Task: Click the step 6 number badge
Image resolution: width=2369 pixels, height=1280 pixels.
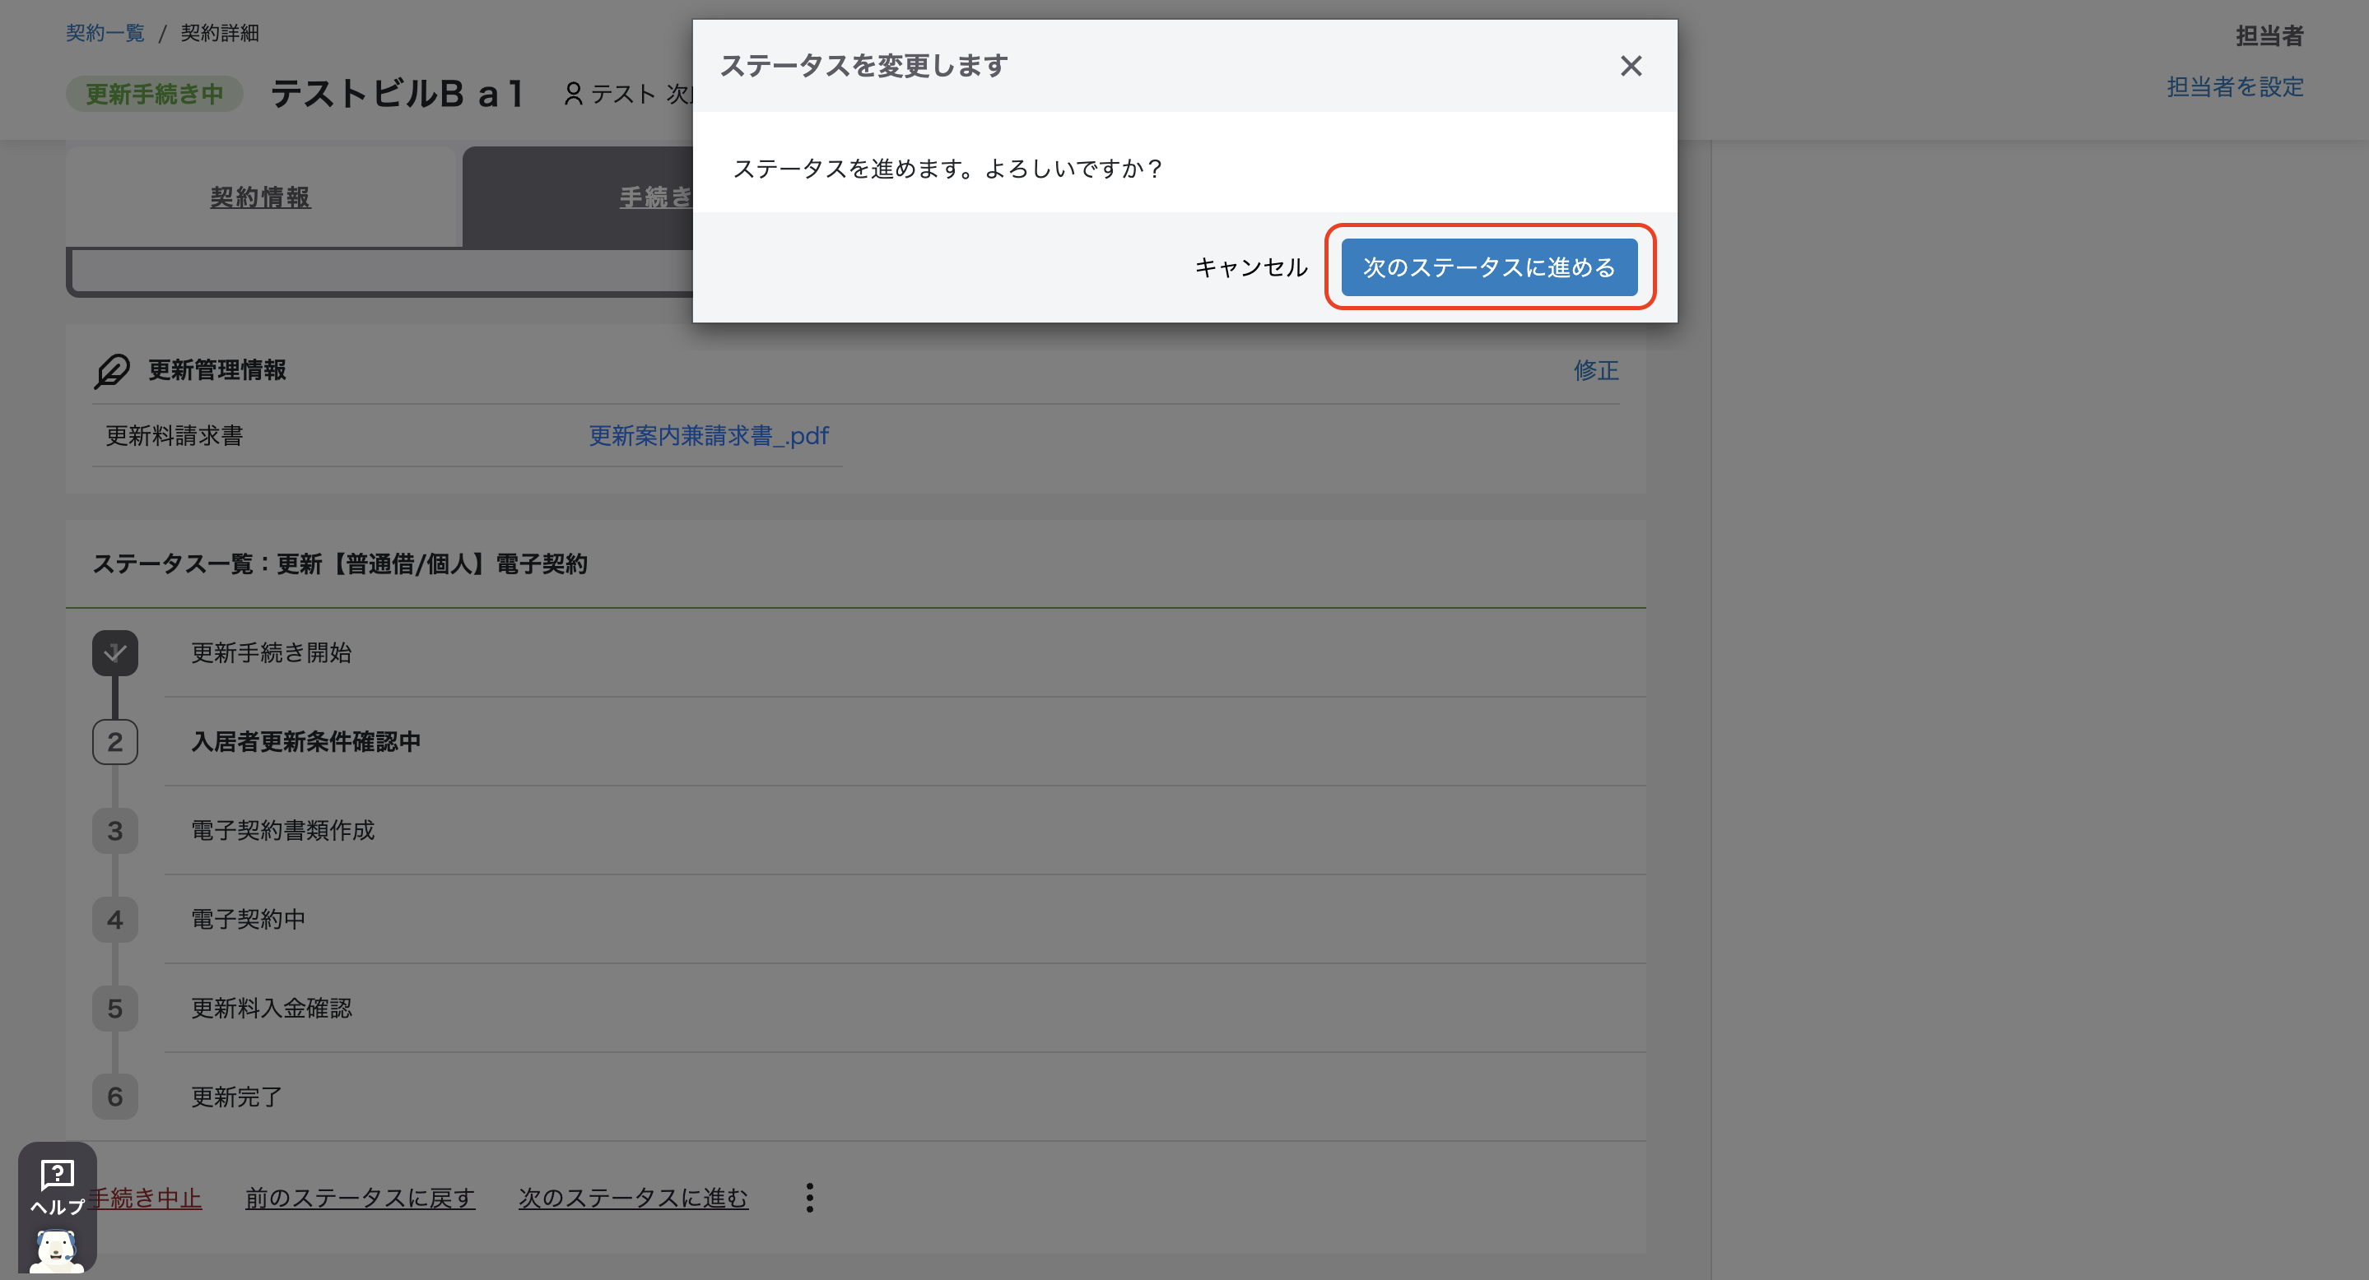Action: click(x=115, y=1097)
